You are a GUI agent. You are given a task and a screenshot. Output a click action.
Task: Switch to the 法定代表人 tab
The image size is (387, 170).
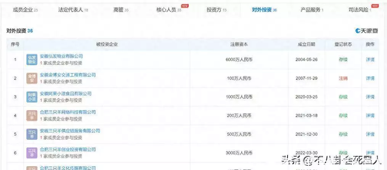coord(73,10)
